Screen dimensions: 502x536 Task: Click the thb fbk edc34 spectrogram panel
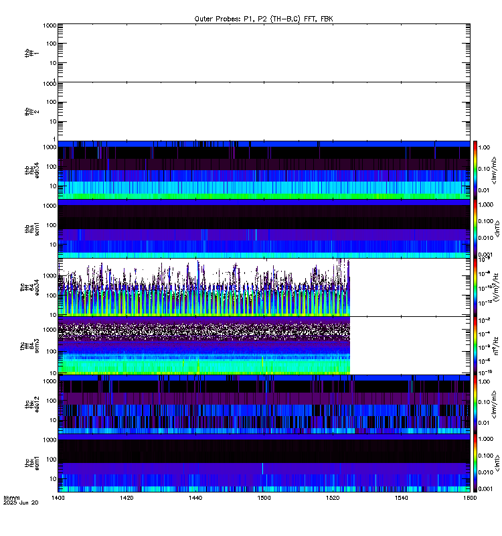point(264,170)
